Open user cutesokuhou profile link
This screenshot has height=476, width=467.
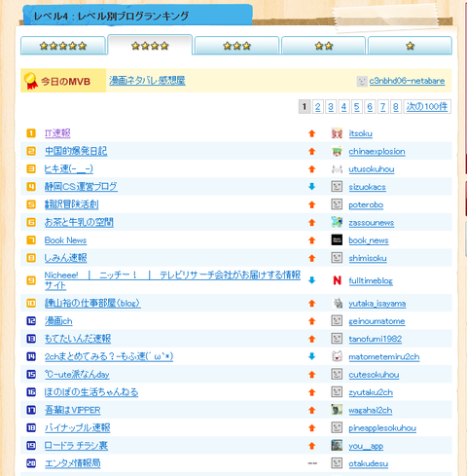pyautogui.click(x=374, y=375)
